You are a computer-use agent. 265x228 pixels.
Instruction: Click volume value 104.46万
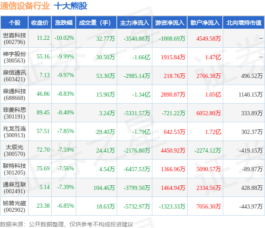(x=104, y=188)
